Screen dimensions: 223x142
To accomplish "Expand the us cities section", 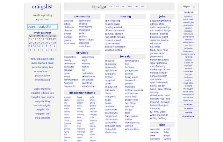I will coord(188,104).
